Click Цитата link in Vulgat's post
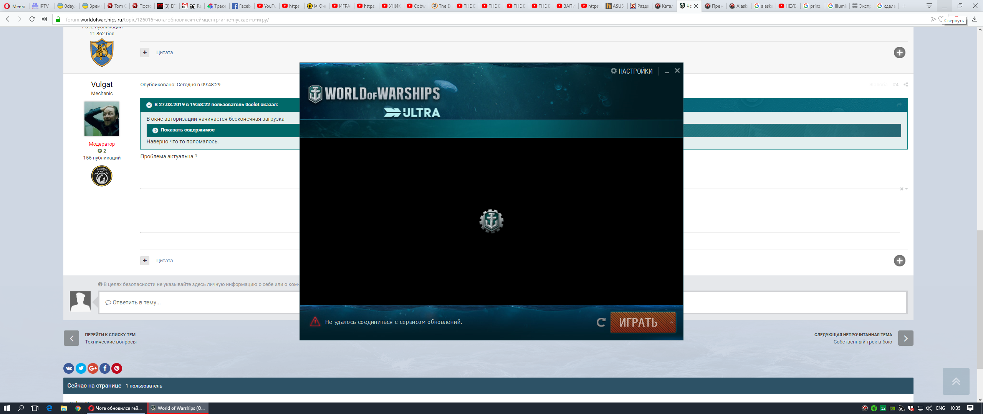This screenshot has height=414, width=983. click(x=164, y=261)
